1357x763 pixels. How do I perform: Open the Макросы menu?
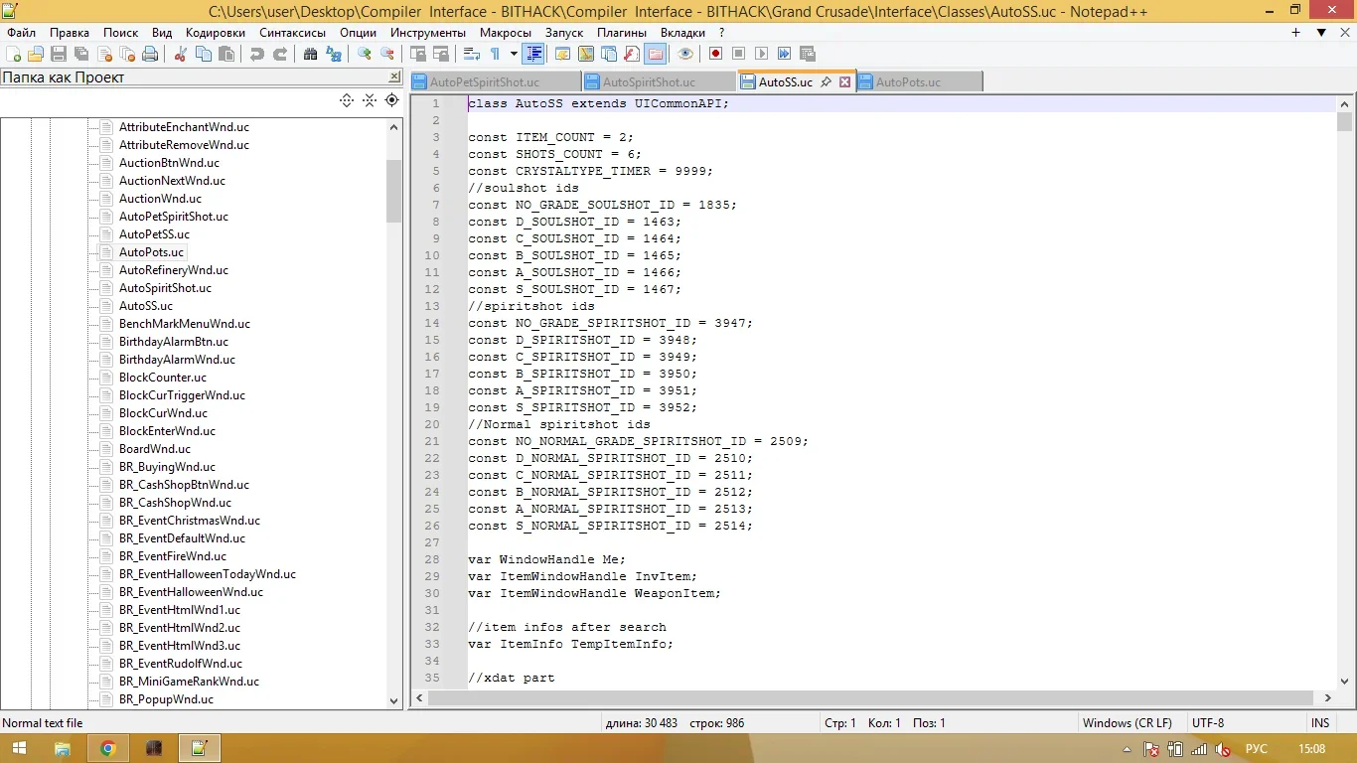[506, 33]
